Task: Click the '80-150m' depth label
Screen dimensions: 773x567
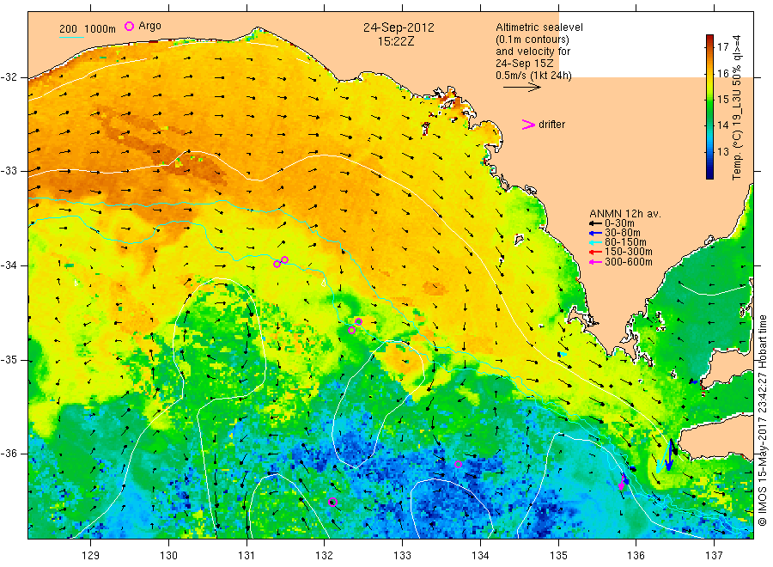Action: point(625,242)
